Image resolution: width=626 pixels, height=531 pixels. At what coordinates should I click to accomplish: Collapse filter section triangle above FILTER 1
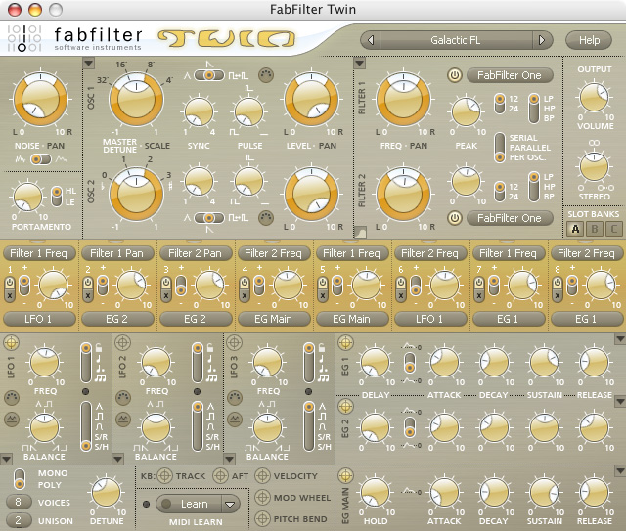tap(360, 64)
